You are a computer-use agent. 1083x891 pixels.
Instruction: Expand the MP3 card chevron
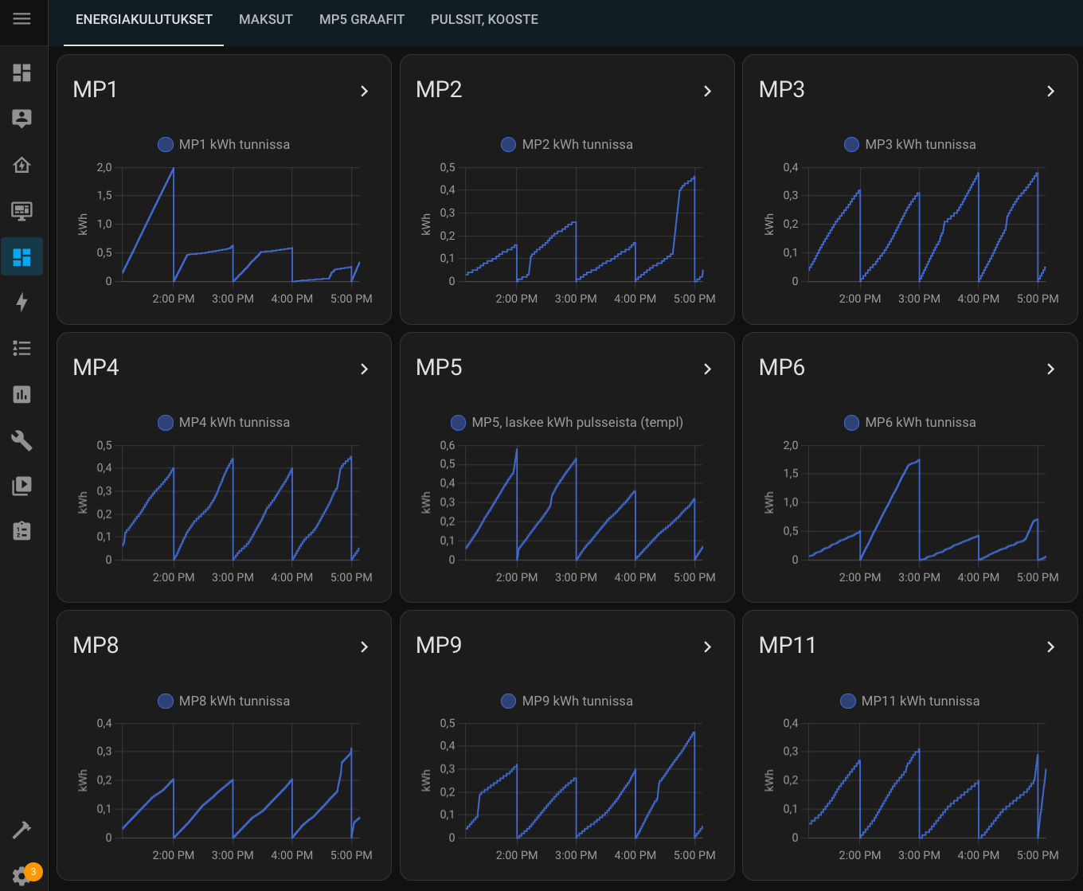pyautogui.click(x=1051, y=91)
